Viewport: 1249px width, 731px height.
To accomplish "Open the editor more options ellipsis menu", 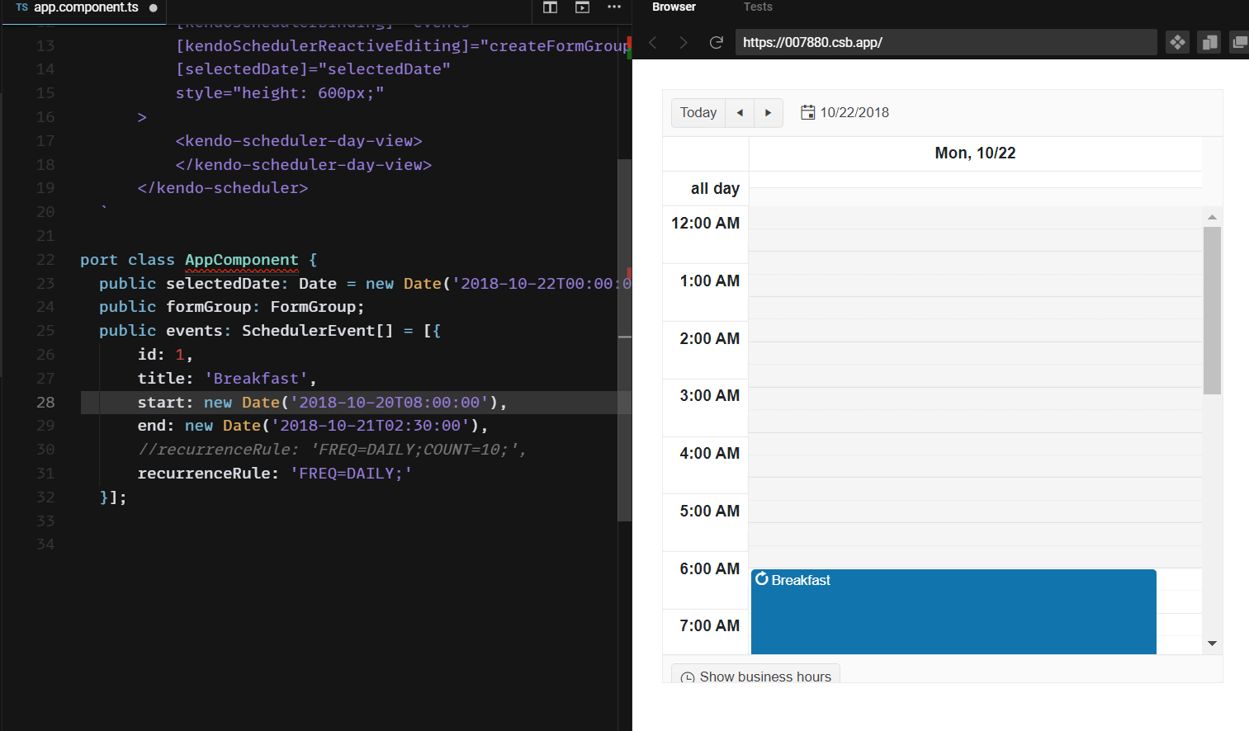I will click(613, 7).
